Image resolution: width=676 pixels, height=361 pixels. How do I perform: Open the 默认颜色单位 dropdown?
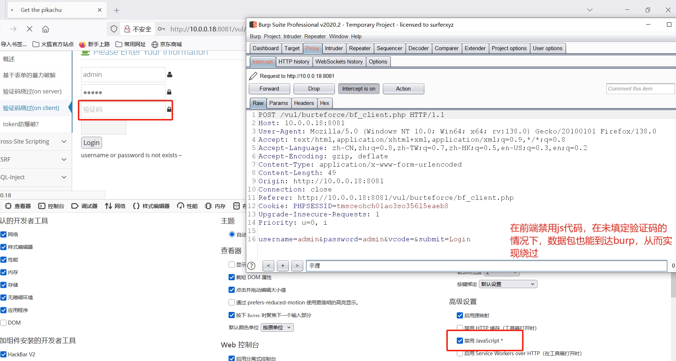pyautogui.click(x=277, y=327)
